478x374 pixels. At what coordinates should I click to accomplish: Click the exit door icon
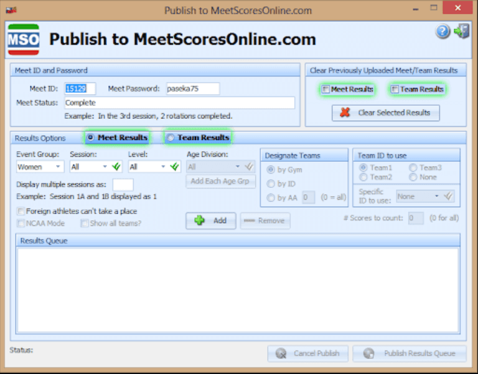point(462,30)
